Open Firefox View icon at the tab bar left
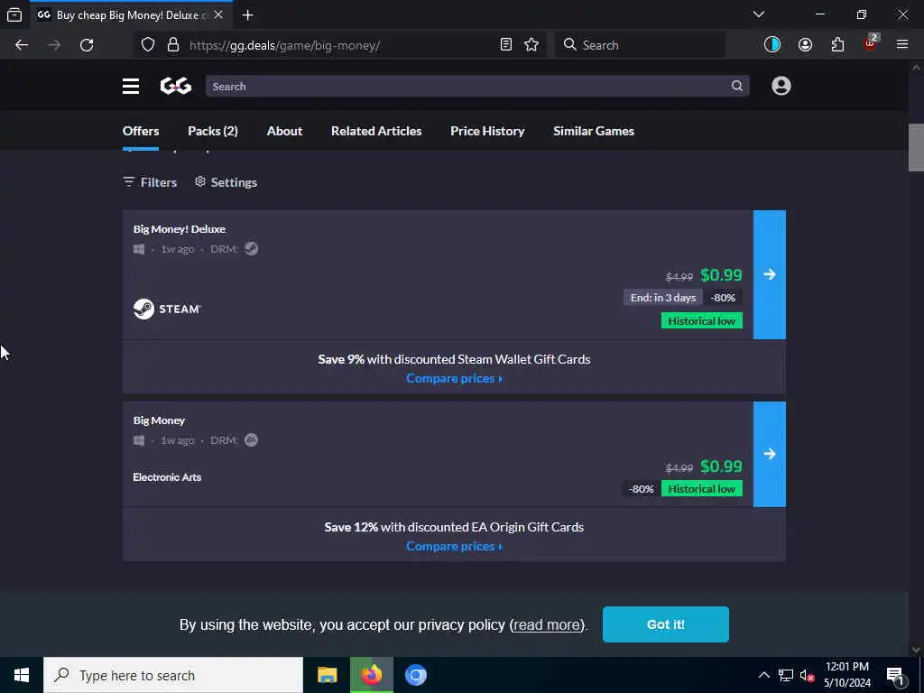Image resolution: width=924 pixels, height=693 pixels. (14, 15)
